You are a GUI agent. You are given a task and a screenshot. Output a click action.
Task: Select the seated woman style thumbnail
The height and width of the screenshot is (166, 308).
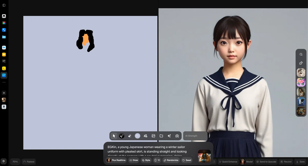point(301,92)
